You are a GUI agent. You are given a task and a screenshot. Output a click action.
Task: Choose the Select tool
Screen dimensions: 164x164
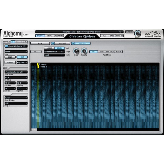pos(49,48)
